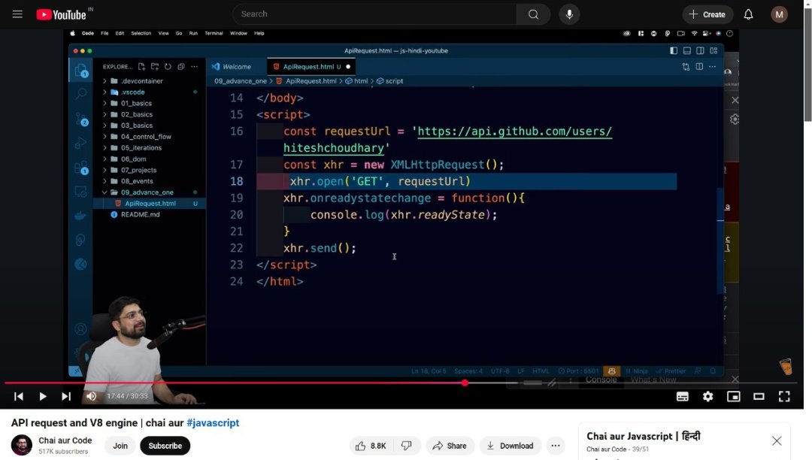This screenshot has width=812, height=460.
Task: Click the Create button
Action: tap(707, 14)
